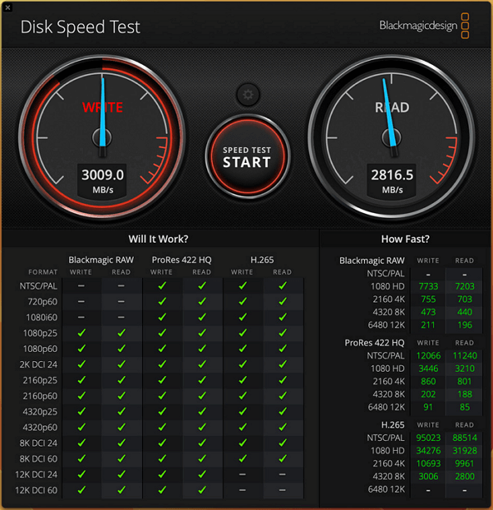The image size is (493, 510).
Task: Click the How Fast? header
Action: [404, 239]
